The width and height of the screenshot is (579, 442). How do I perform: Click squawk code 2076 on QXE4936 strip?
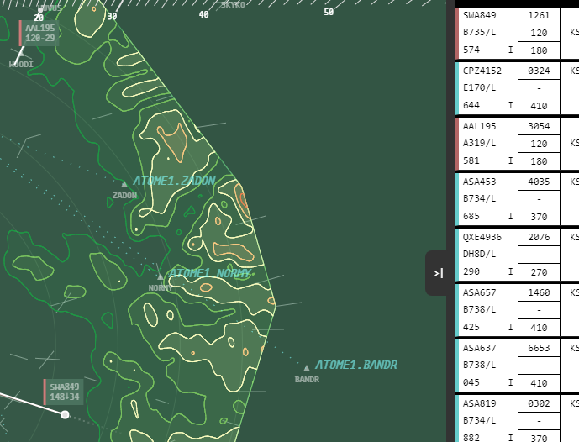539,237
